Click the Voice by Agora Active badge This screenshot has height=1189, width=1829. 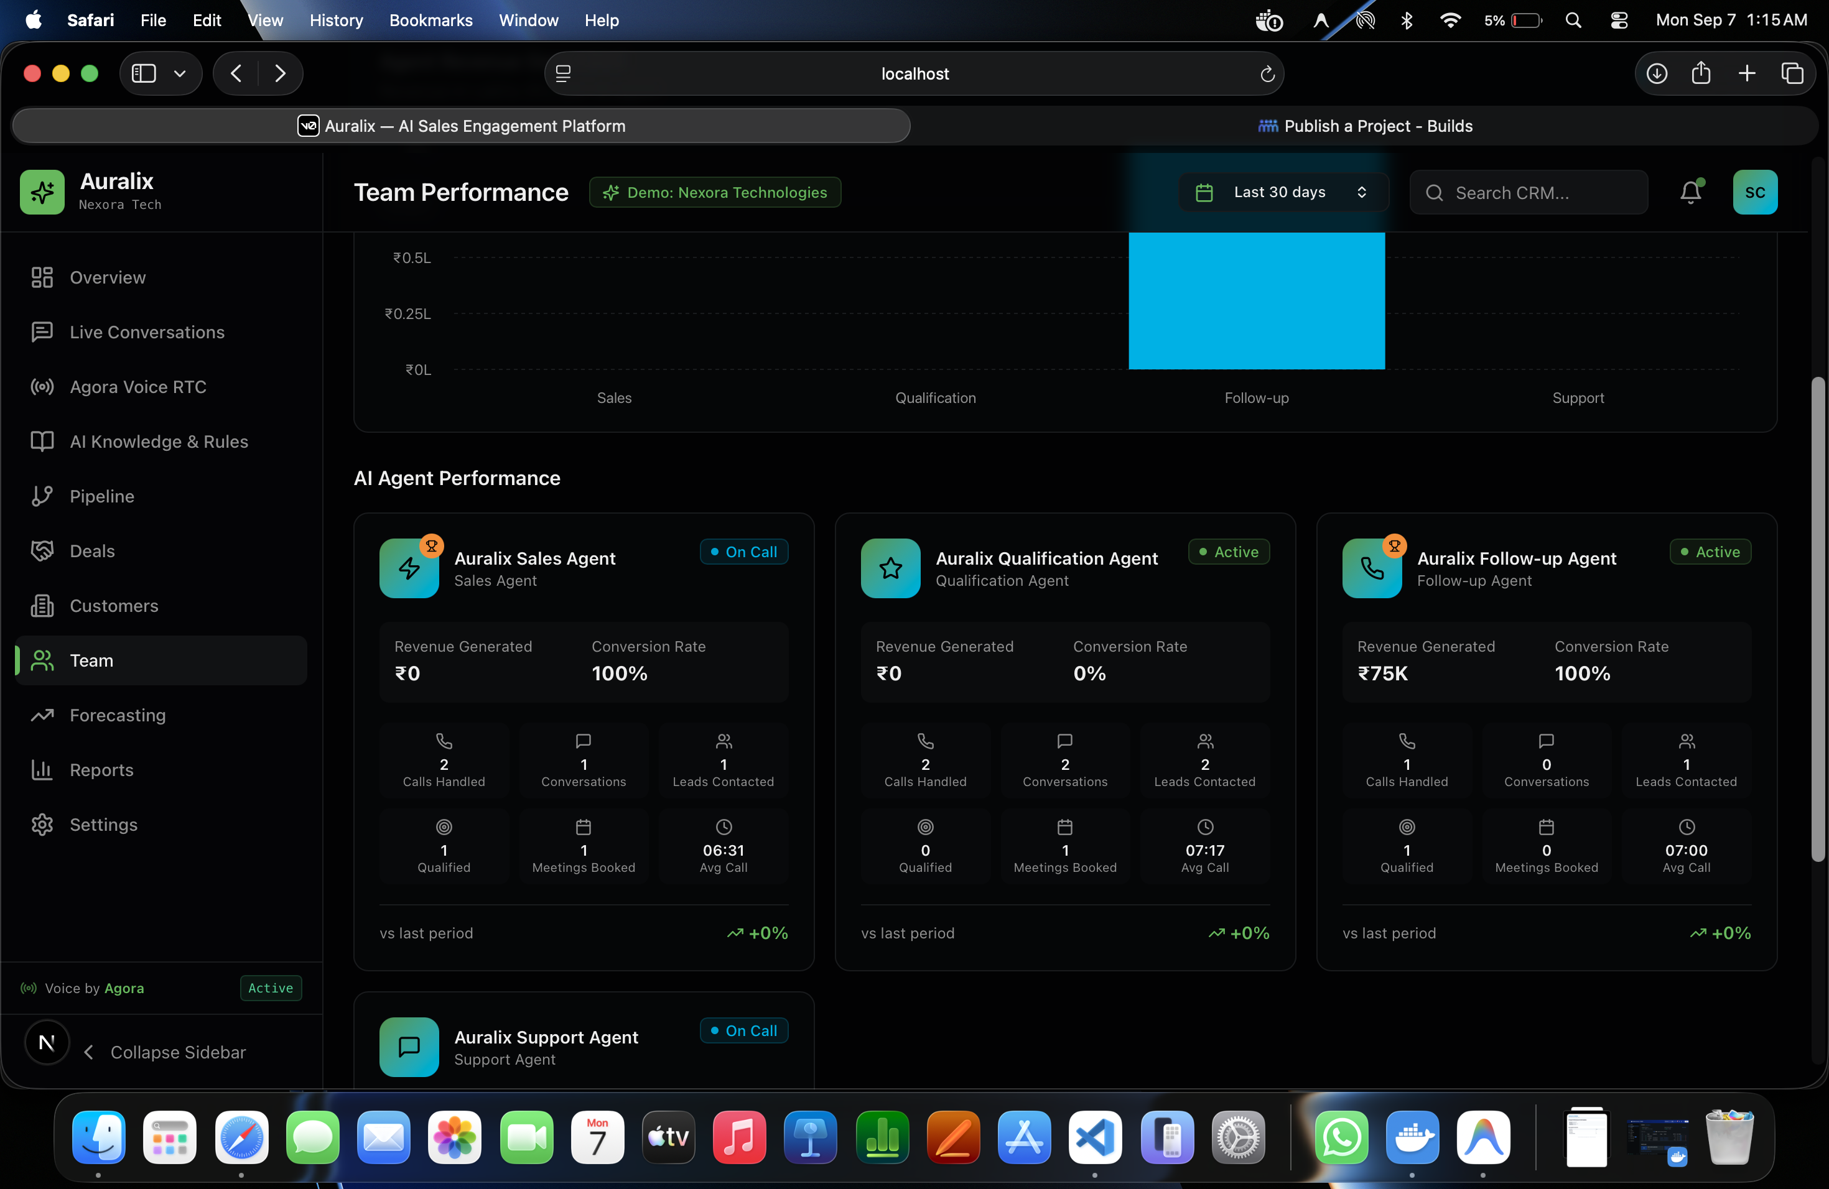pyautogui.click(x=271, y=989)
